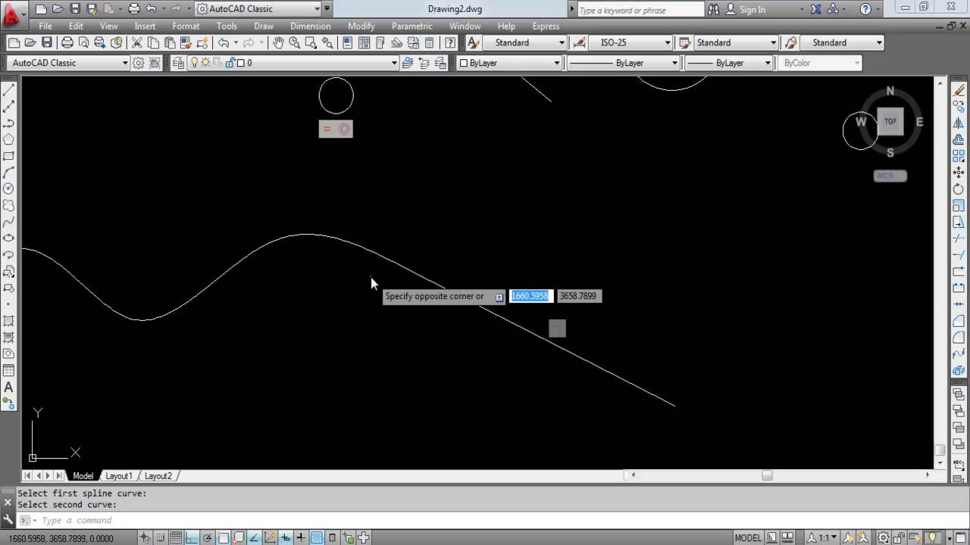Click the Plot Preview icon
This screenshot has height=545, width=970.
point(83,43)
